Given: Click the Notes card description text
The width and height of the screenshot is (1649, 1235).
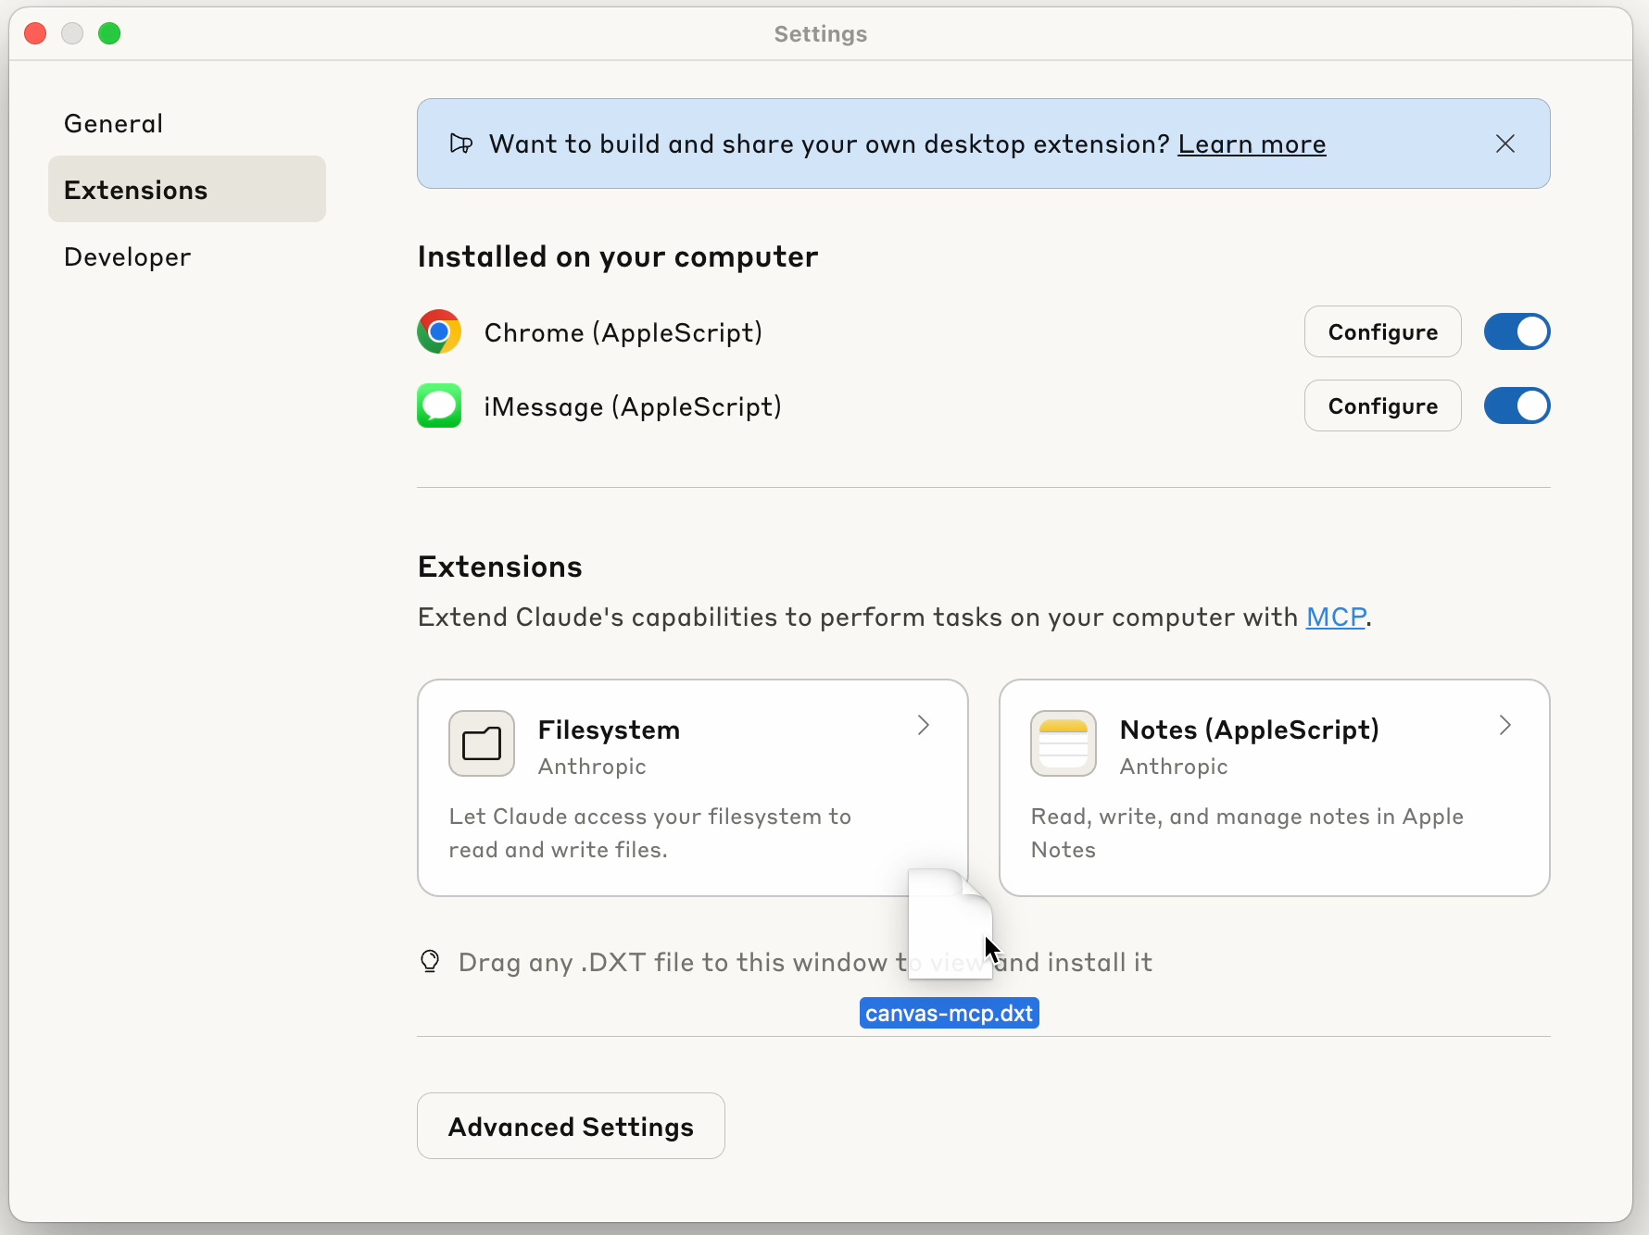Looking at the screenshot, I should (x=1247, y=833).
